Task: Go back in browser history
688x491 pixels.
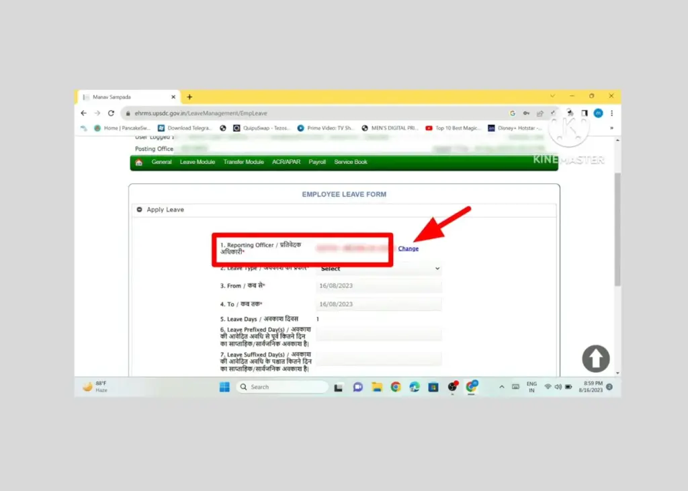Action: pos(84,114)
